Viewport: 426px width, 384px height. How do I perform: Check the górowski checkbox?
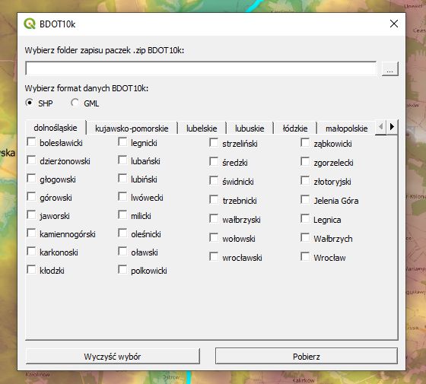[x=31, y=197]
